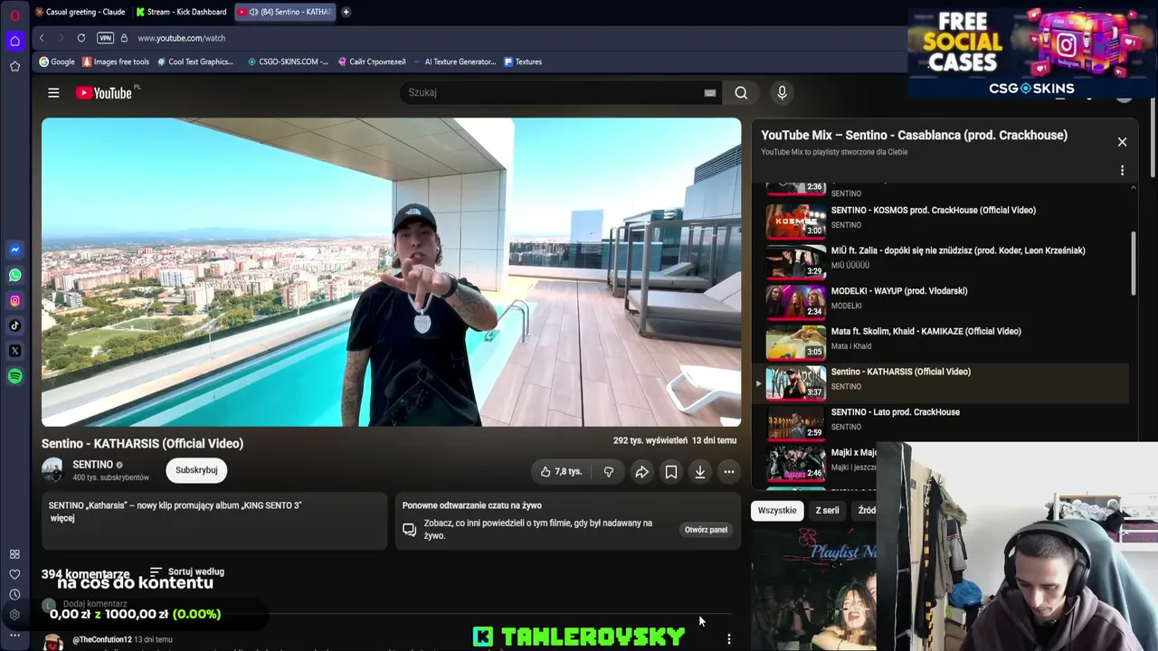Image resolution: width=1158 pixels, height=651 pixels.
Task: Save the video with the bookmark icon
Action: (x=671, y=472)
